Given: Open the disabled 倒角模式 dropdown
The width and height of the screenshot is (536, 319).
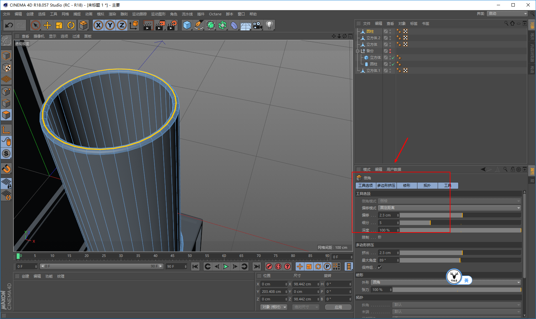Looking at the screenshot, I should (x=449, y=201).
